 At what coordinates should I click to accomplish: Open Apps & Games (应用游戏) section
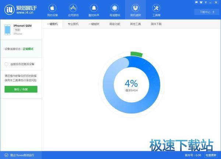pyautogui.click(x=73, y=10)
